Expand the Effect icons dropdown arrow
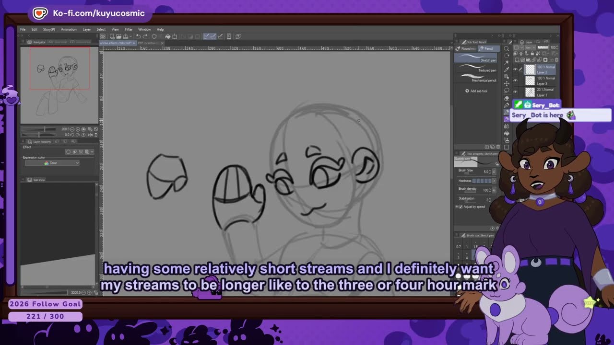The height and width of the screenshot is (345, 614). click(92, 152)
